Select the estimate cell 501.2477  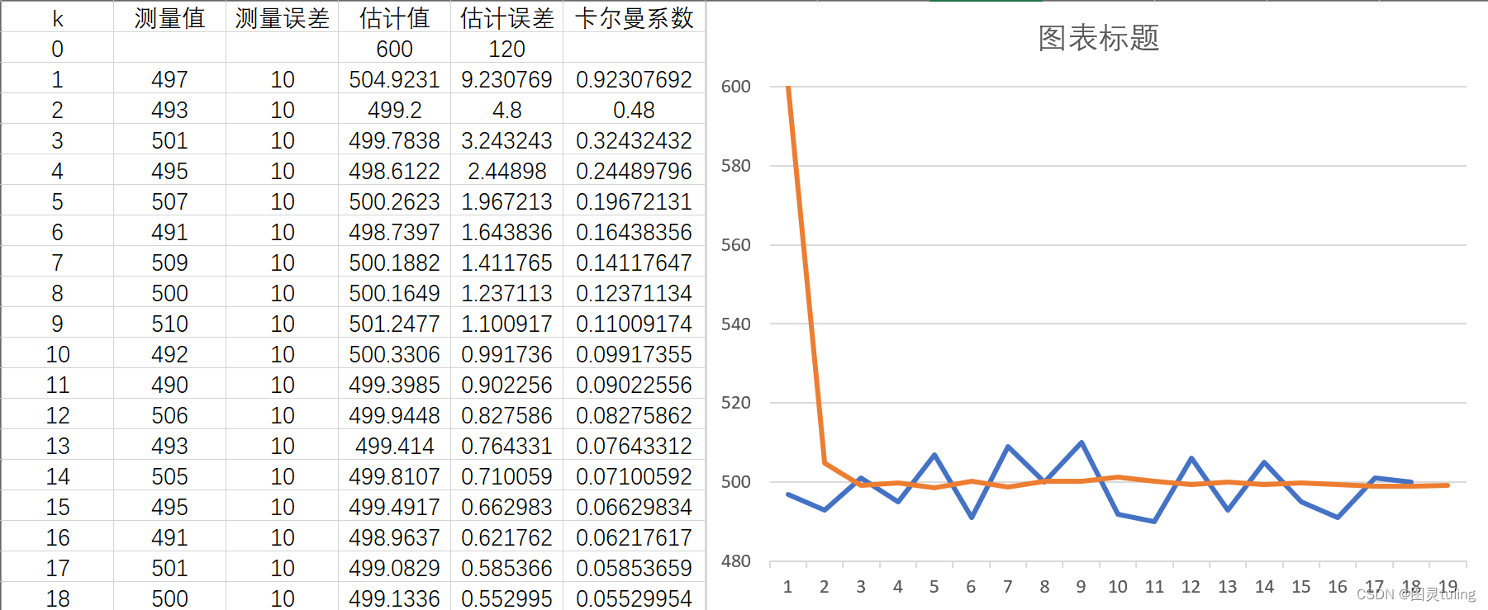coord(394,324)
